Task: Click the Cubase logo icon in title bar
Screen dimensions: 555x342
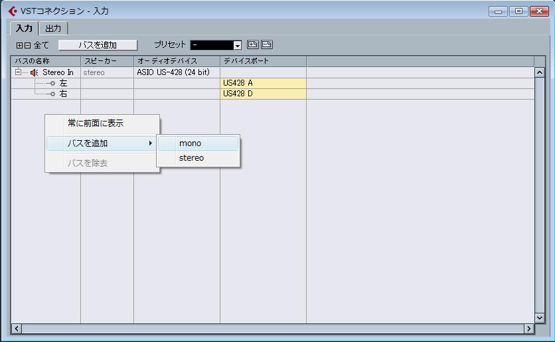Action: 13,11
